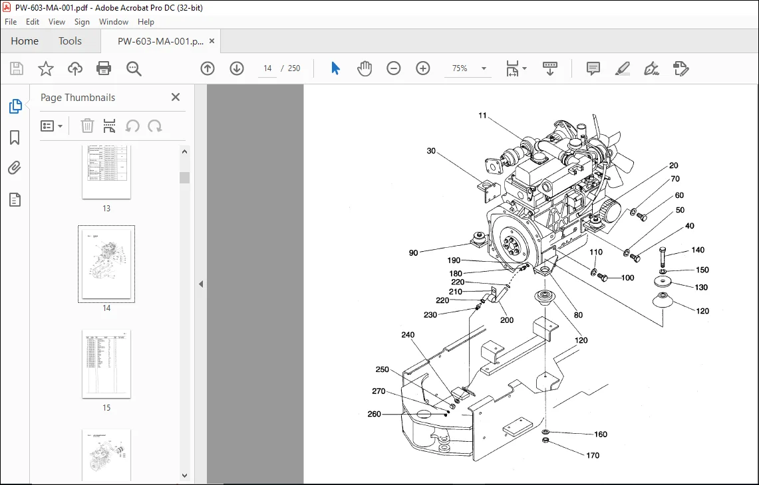Open the thumbnails options dropdown menu
759x485 pixels.
tap(51, 126)
